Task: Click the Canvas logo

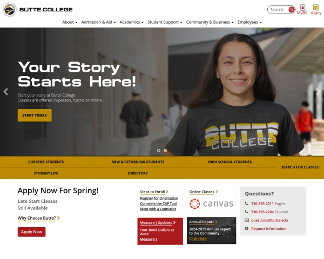Action: (211, 203)
